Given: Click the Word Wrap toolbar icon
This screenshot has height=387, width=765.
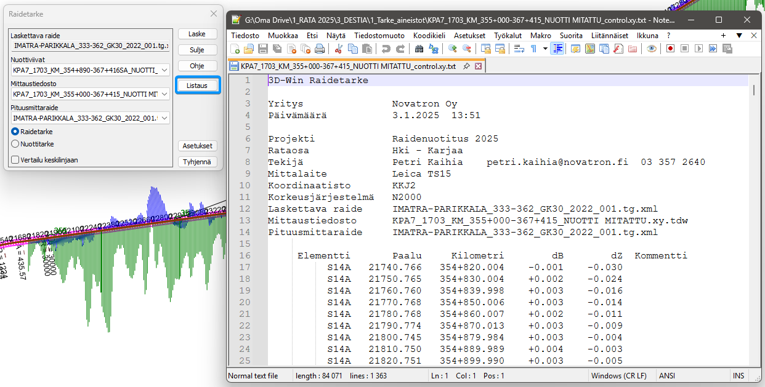Looking at the screenshot, I should coord(518,49).
